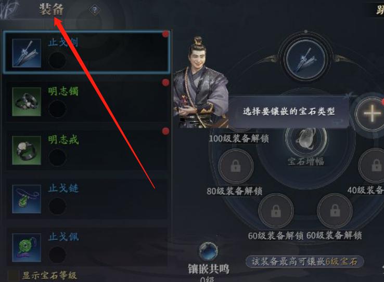The height and width of the screenshot is (282, 384).
Task: Select the 明志镯 bracelet icon
Action: point(27,102)
